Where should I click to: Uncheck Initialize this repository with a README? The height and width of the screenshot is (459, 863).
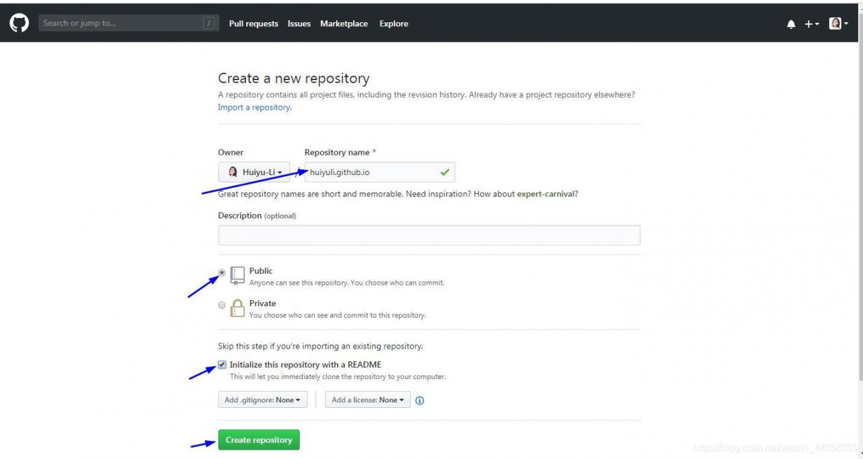click(x=222, y=365)
